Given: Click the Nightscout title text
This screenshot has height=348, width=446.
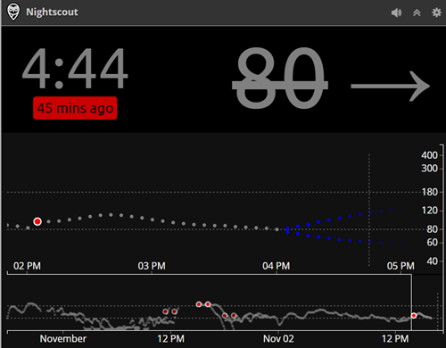Looking at the screenshot, I should tap(52, 12).
